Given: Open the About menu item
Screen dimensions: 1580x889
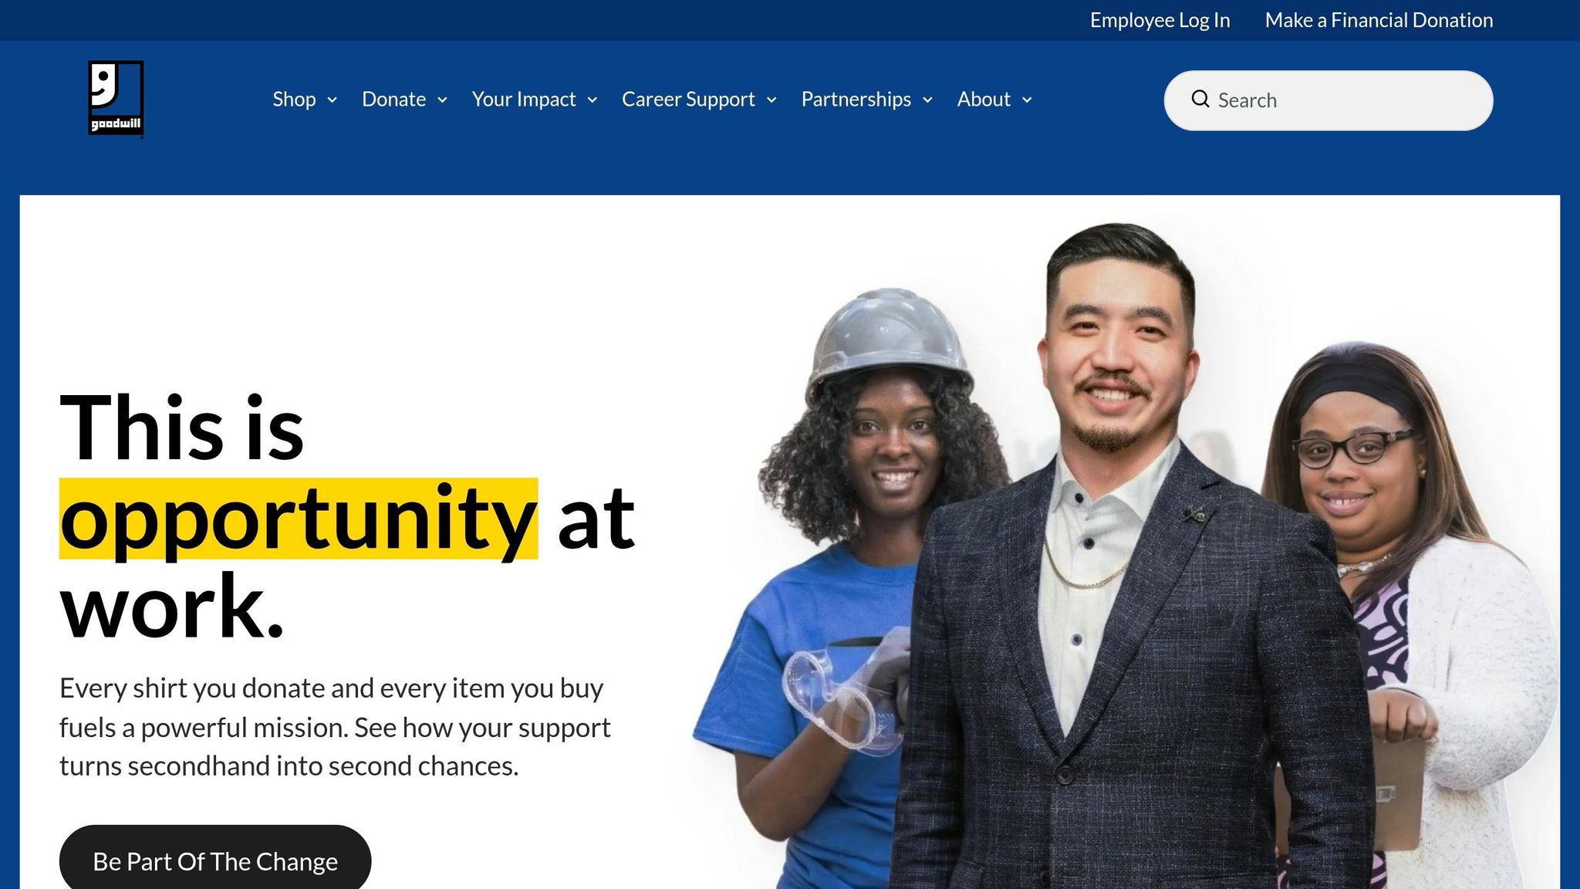Looking at the screenshot, I should 995,100.
